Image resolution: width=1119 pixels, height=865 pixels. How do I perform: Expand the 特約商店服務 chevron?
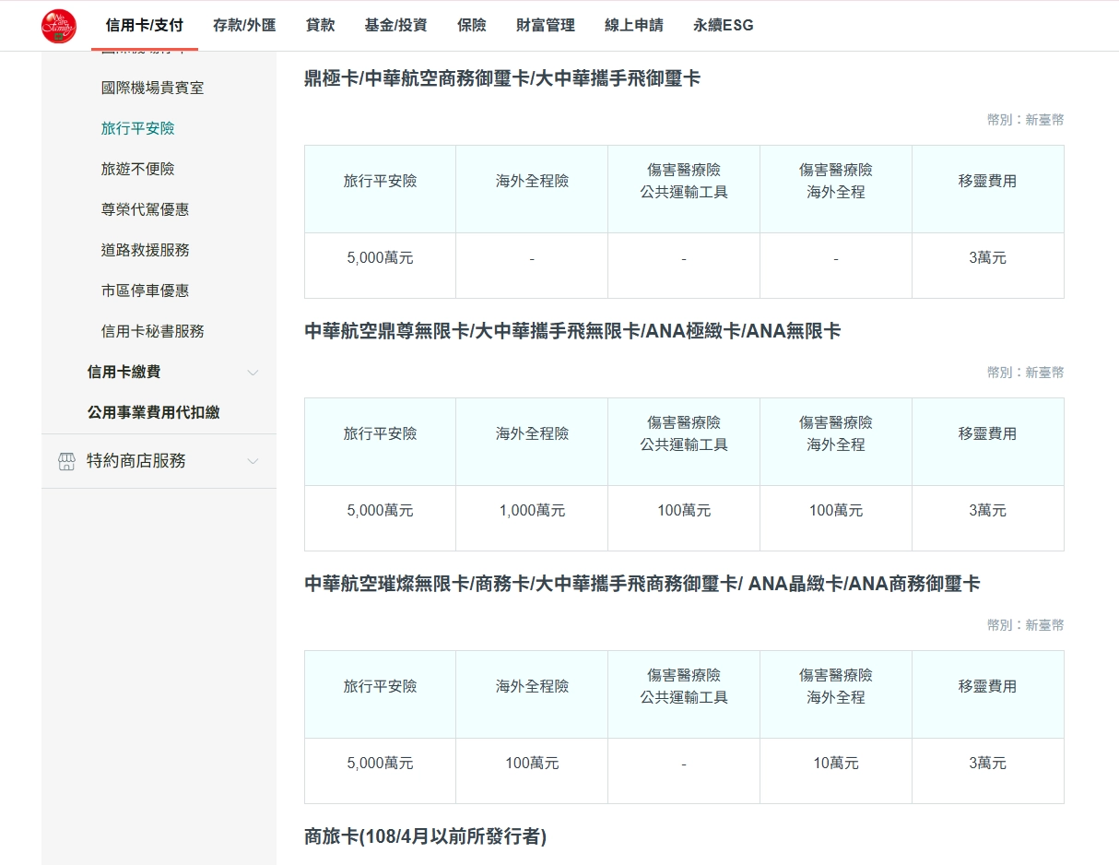click(253, 461)
